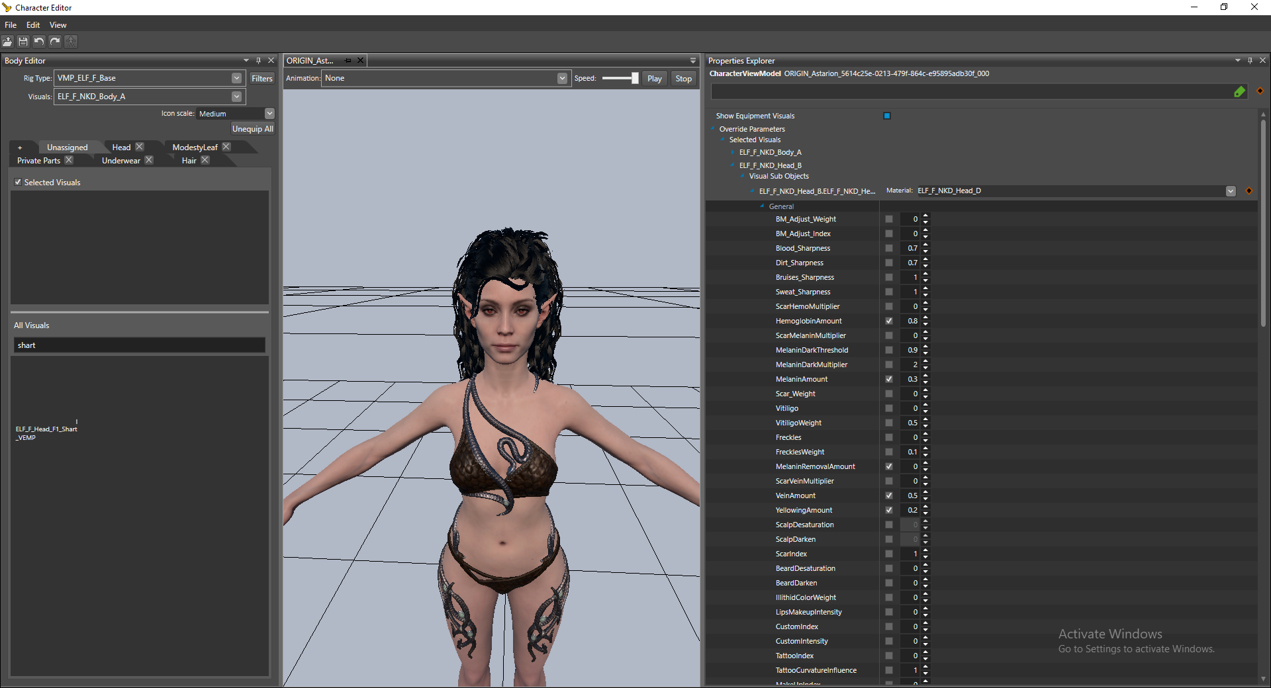The width and height of the screenshot is (1271, 688).
Task: Open Visuals dropdown
Action: [x=236, y=97]
